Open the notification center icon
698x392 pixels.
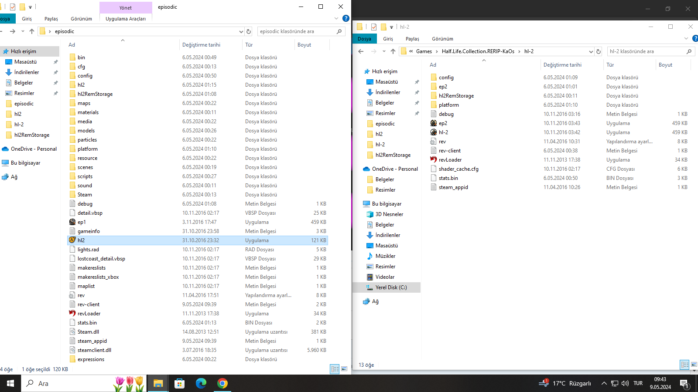(x=684, y=383)
